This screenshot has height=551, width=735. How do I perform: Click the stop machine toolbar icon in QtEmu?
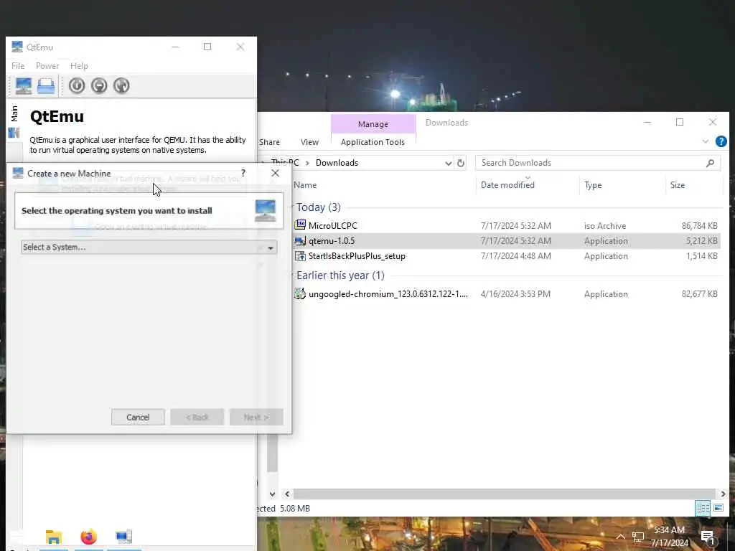point(99,86)
